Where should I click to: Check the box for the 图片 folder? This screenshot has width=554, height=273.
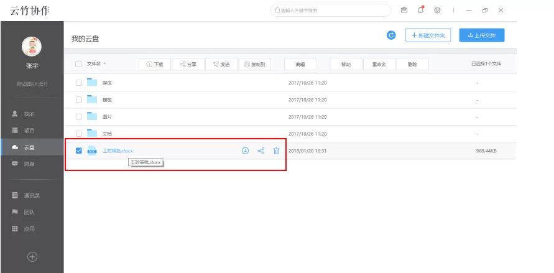tap(79, 116)
